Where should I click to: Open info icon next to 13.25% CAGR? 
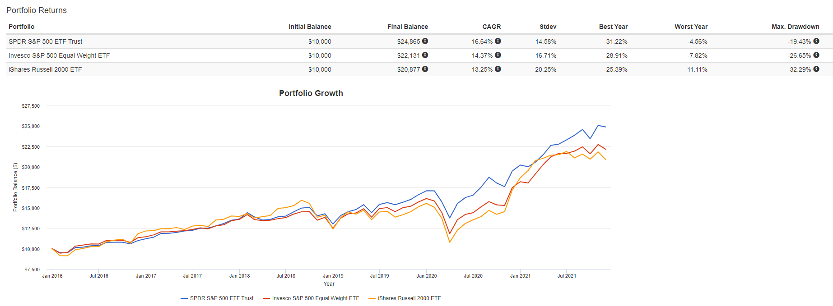(498, 69)
